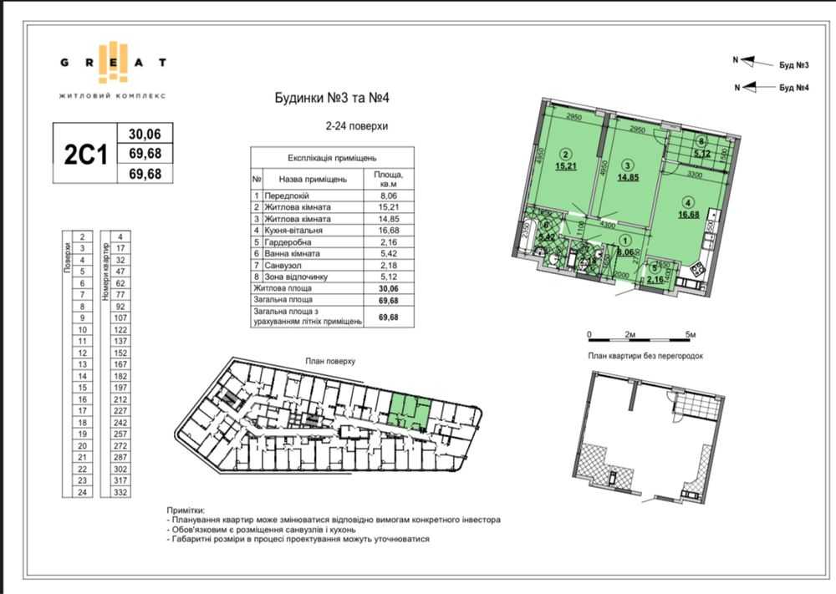Click the caption План квартири без перегородок
The height and width of the screenshot is (594, 836).
645,356
